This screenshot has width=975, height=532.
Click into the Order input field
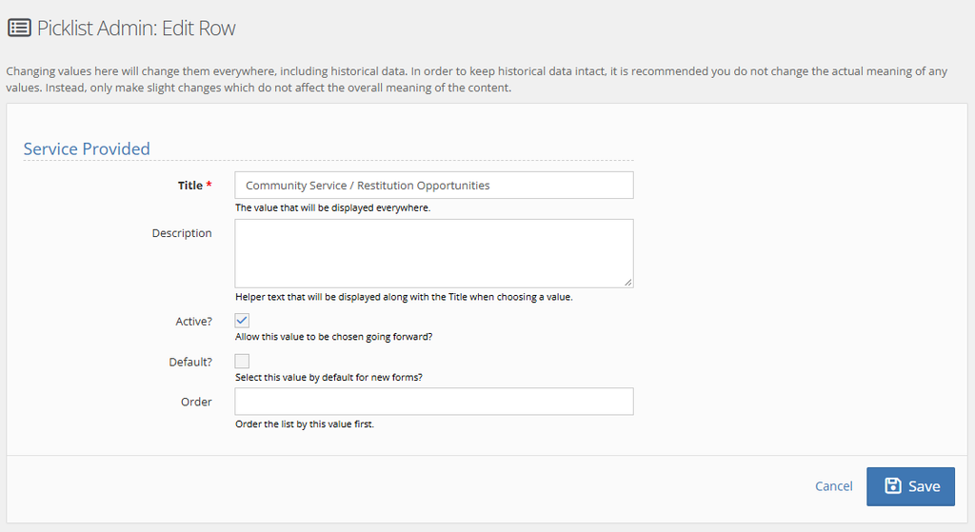click(434, 402)
